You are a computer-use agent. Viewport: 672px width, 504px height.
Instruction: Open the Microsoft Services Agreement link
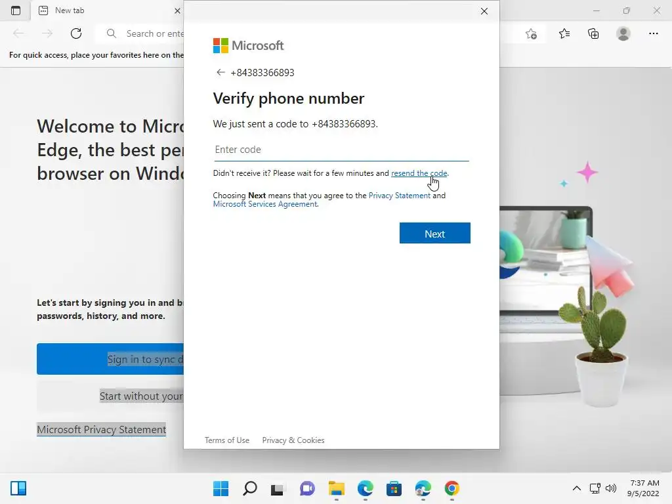point(265,205)
